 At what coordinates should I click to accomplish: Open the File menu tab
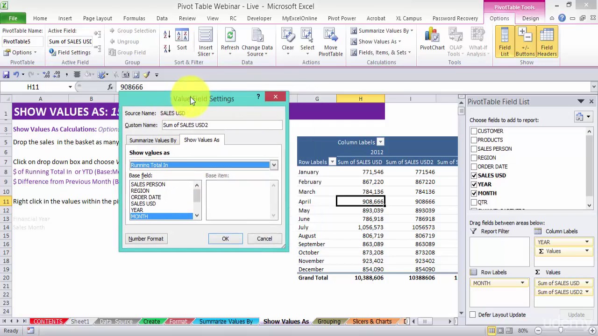tap(13, 18)
